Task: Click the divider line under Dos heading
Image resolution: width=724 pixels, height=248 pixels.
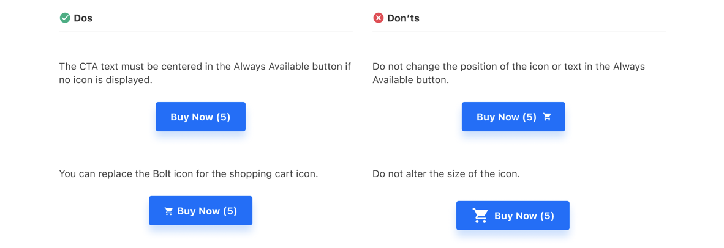Action: 206,31
